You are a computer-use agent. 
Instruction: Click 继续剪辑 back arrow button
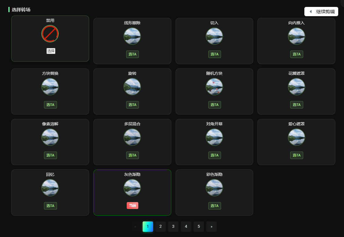click(x=321, y=12)
